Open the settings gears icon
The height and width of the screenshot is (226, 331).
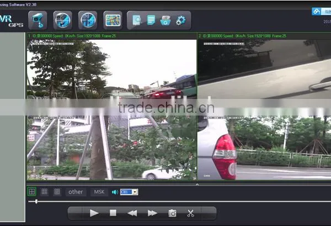click(x=181, y=20)
